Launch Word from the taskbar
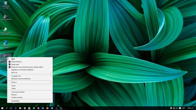This screenshot has height=110, width=196. (52, 108)
